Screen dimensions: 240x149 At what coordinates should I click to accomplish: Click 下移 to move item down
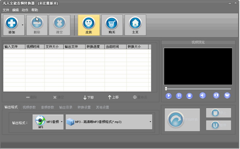click(x=89, y=97)
